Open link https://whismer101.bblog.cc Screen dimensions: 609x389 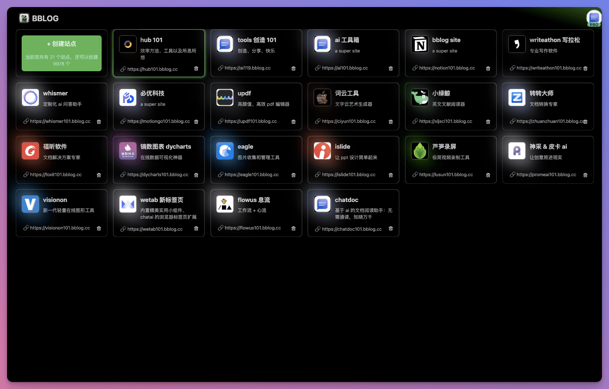coord(60,121)
